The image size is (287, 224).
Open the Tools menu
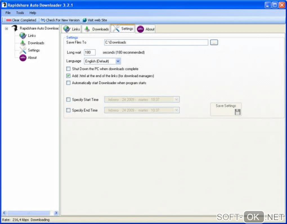point(20,13)
